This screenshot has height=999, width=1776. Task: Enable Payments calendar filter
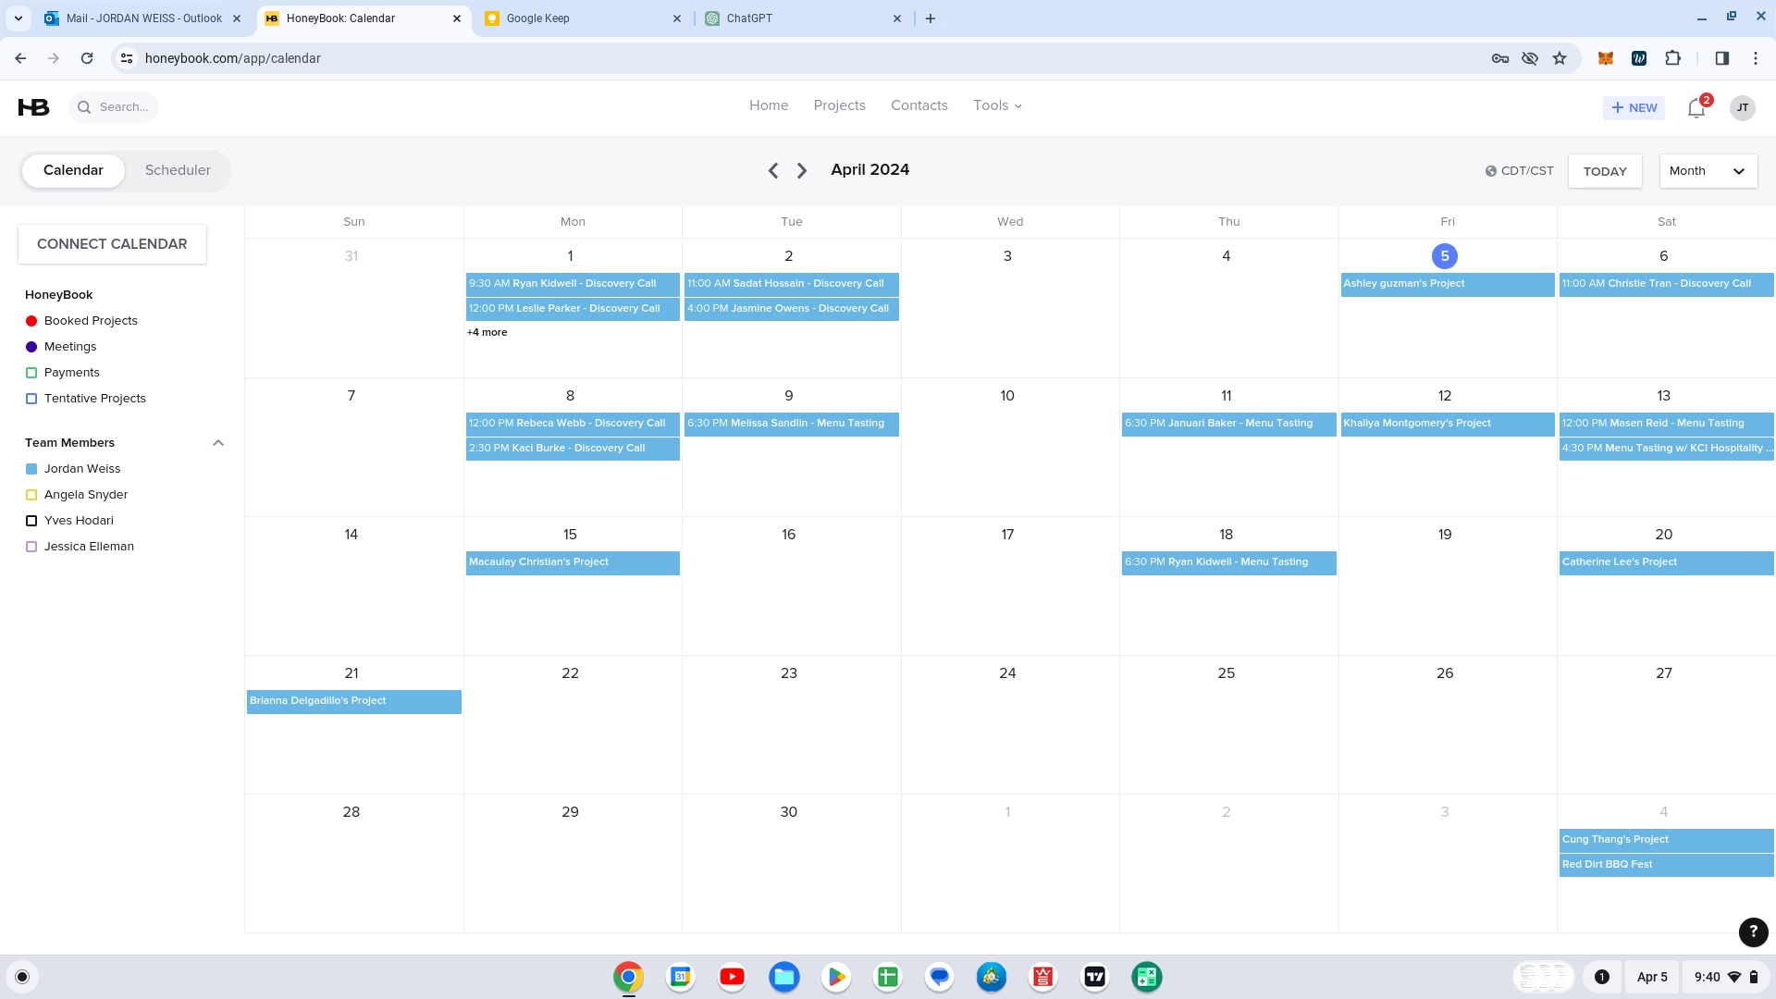click(x=31, y=373)
